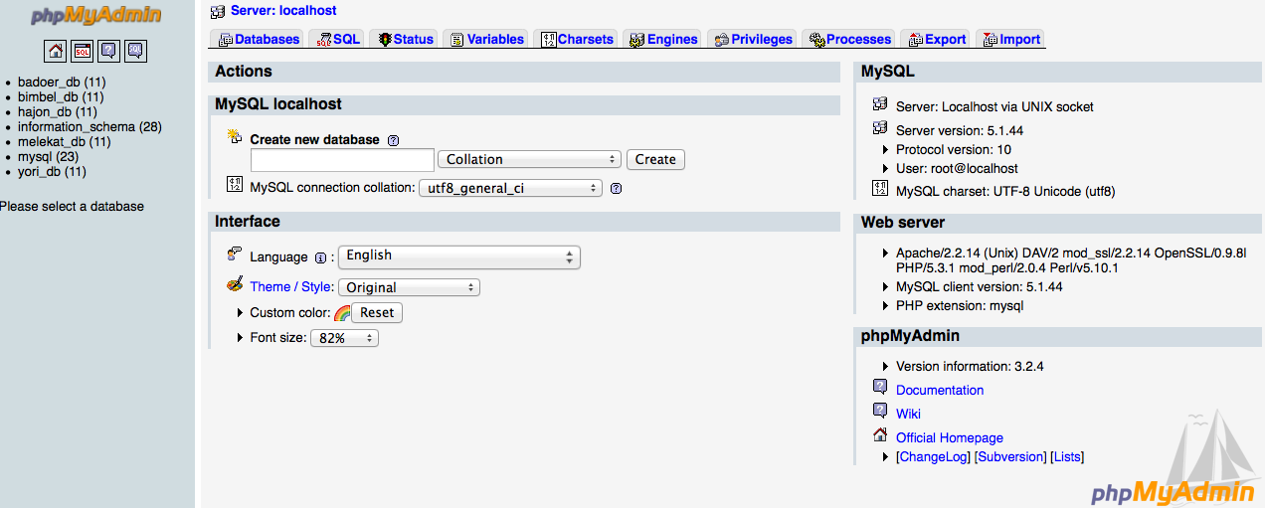Click the help icon beside Create new database
The image size is (1265, 508).
point(393,140)
